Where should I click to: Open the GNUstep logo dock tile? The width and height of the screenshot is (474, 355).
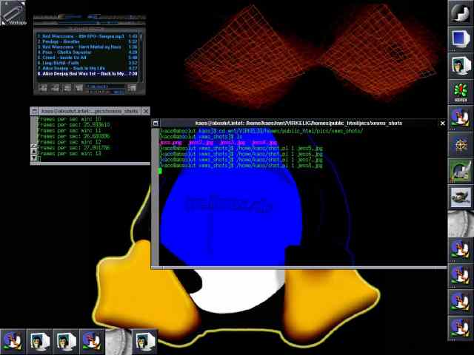coord(461,13)
